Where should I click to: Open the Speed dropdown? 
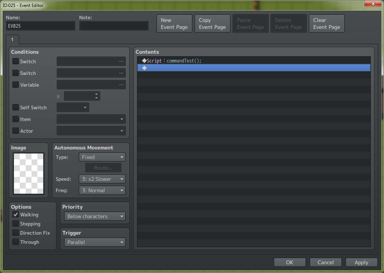pyautogui.click(x=102, y=179)
